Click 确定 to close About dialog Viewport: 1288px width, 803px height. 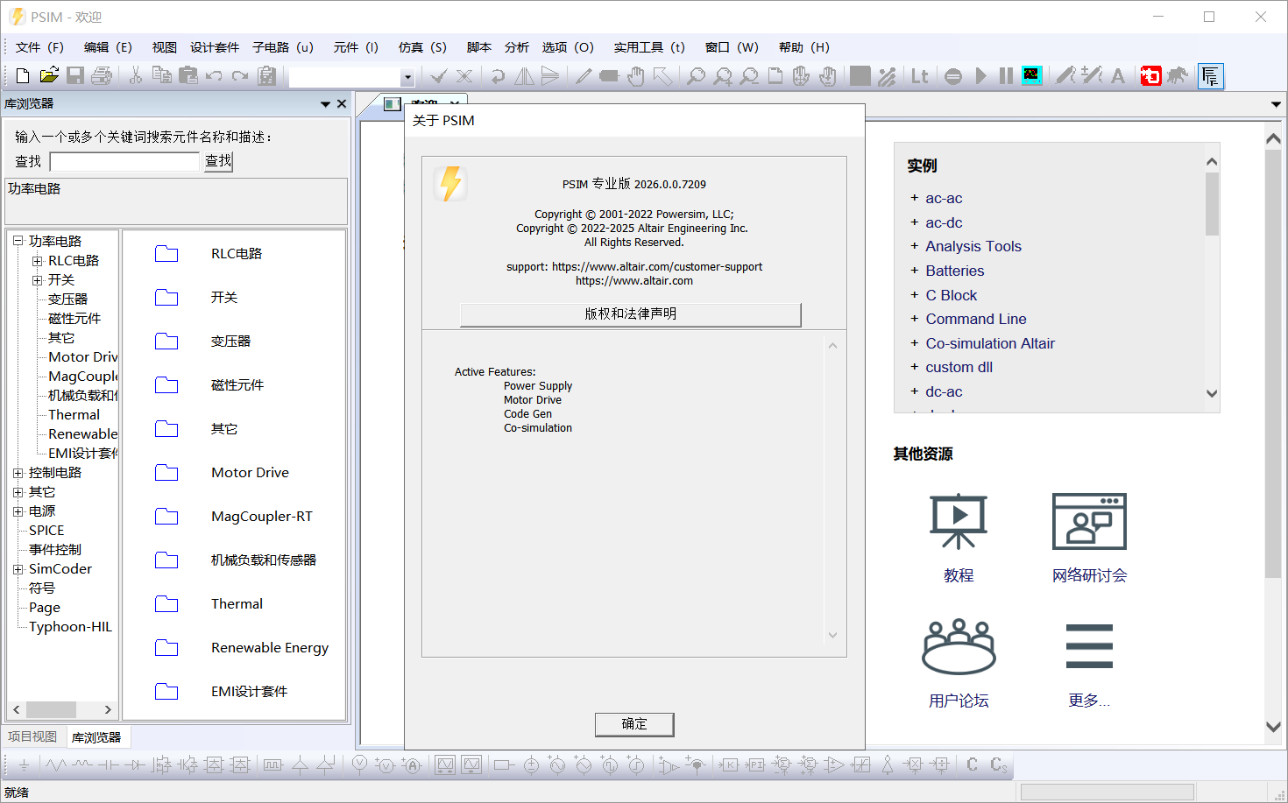click(634, 724)
